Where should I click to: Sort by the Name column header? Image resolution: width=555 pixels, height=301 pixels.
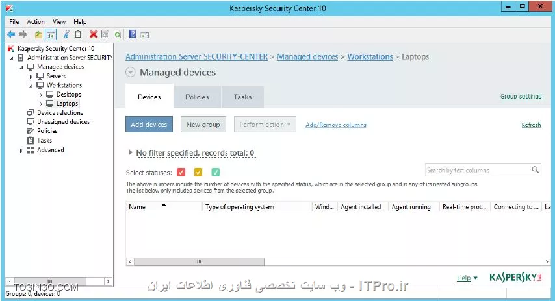tap(164, 207)
